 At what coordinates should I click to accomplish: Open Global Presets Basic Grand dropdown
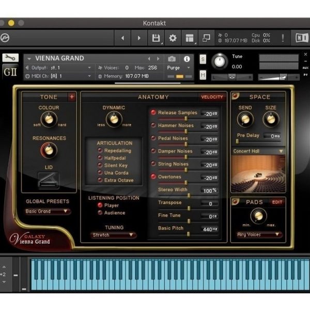(47, 211)
